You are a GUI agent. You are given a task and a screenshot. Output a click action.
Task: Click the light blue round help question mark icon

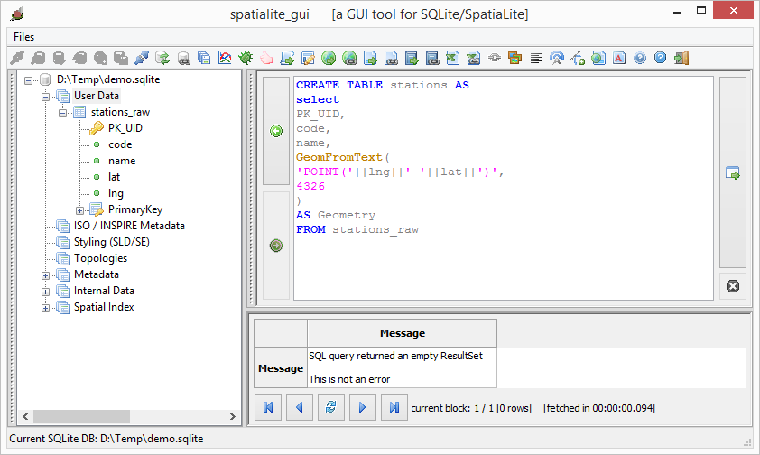pyautogui.click(x=640, y=58)
